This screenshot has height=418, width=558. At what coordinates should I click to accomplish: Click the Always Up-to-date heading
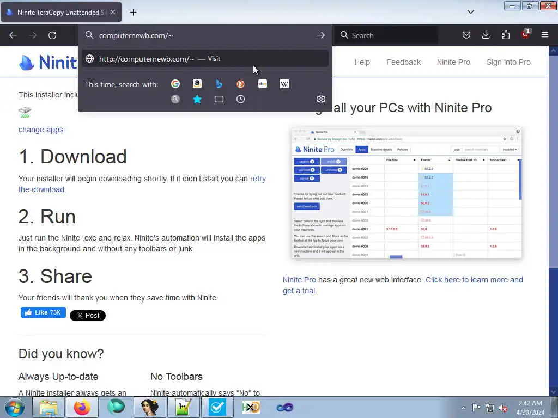point(58,377)
